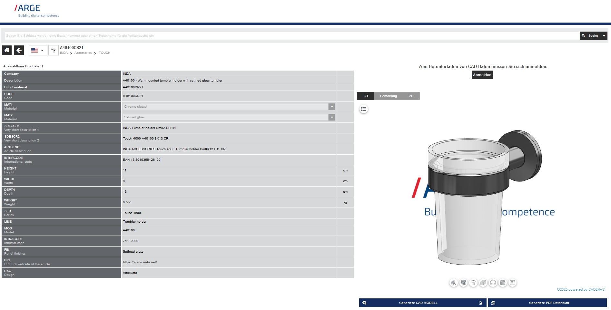Go back using the arrow button
The height and width of the screenshot is (310, 611).
[x=19, y=50]
